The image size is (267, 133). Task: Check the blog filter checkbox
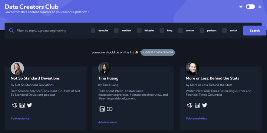(x=162, y=31)
